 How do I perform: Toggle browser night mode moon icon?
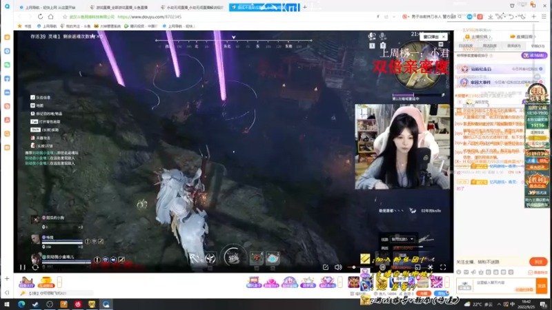(523, 17)
